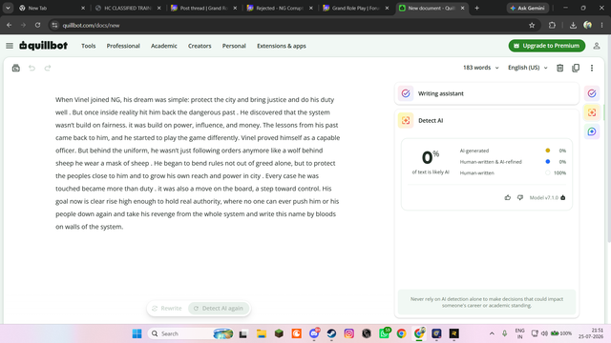This screenshot has height=343, width=611.
Task: Open Instagram from the taskbar
Action: (349, 333)
